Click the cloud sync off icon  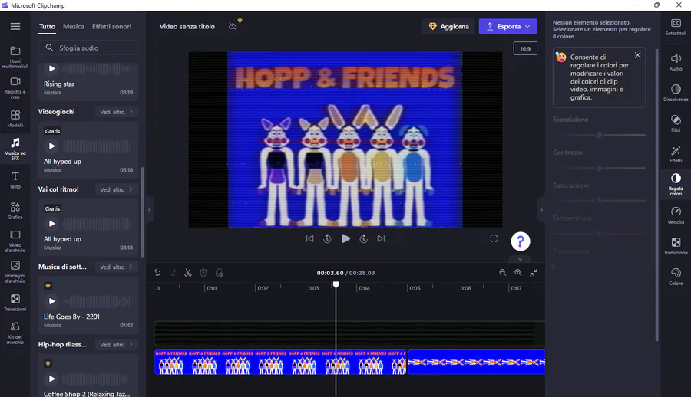pyautogui.click(x=233, y=26)
